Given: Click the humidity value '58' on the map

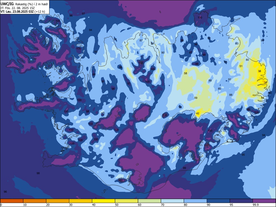Looking at the screenshot, I should tap(185, 73).
